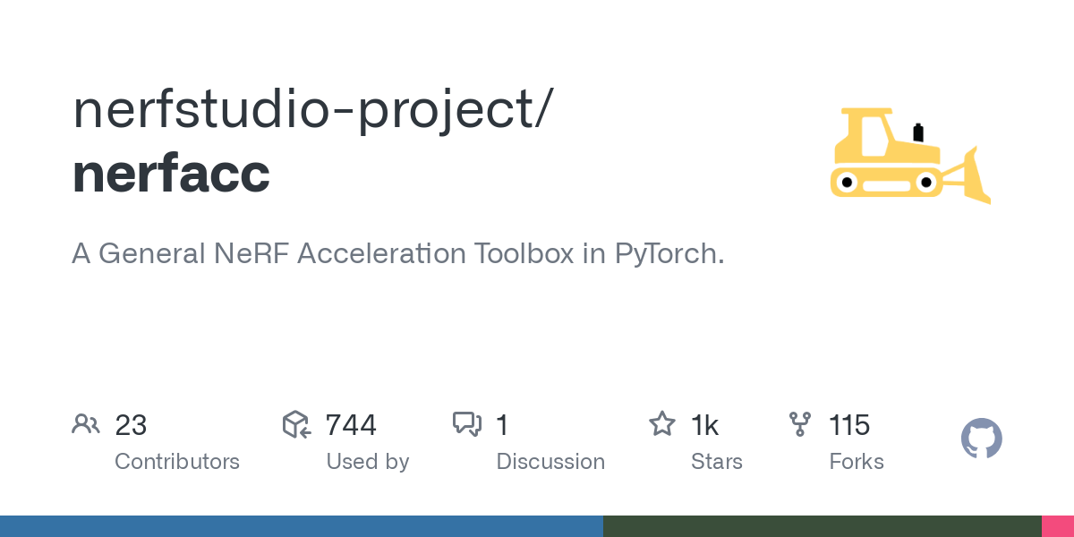Click the GitHub octocat icon
The image size is (1074, 537).
981,439
